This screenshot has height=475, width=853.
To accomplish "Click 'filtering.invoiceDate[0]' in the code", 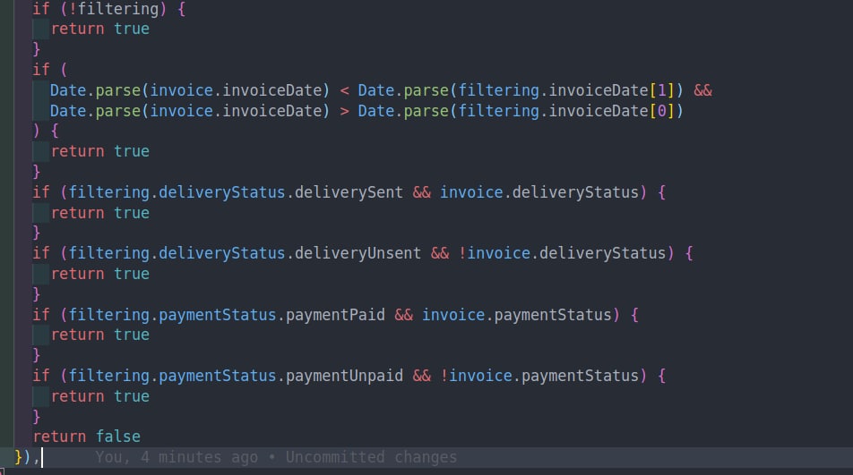I will 565,111.
